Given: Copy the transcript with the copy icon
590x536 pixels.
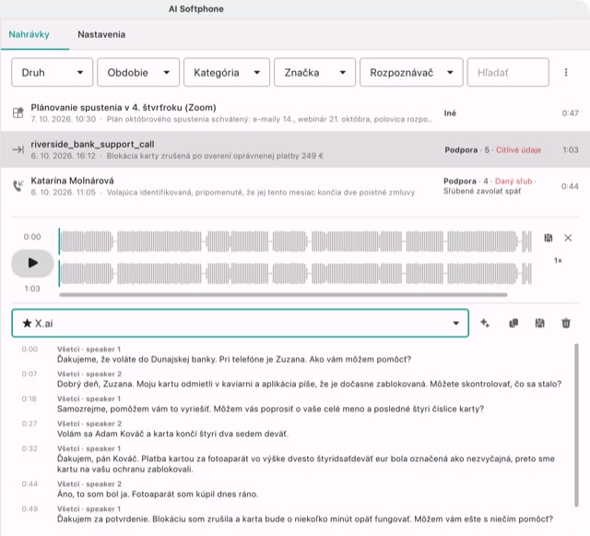Looking at the screenshot, I should pyautogui.click(x=513, y=323).
